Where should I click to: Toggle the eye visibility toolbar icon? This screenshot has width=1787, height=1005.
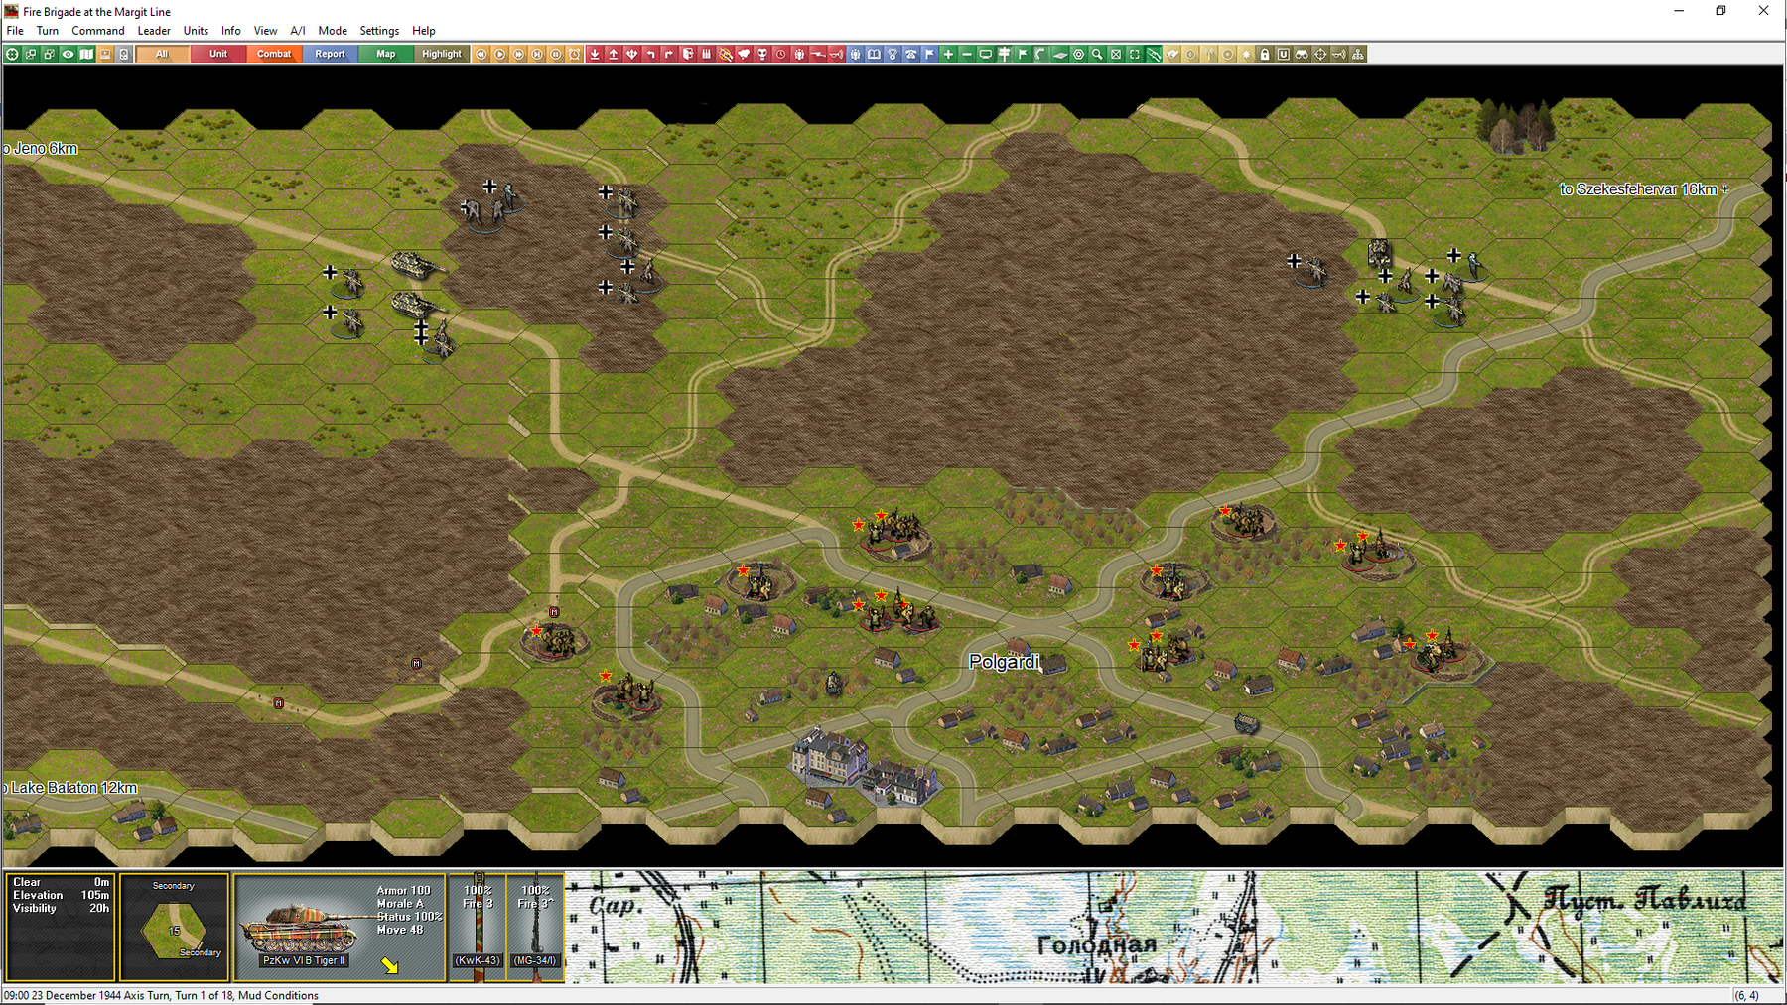point(68,54)
